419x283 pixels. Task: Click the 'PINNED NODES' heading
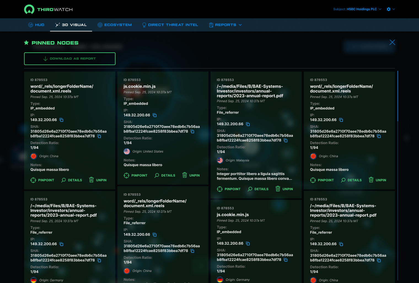55,43
